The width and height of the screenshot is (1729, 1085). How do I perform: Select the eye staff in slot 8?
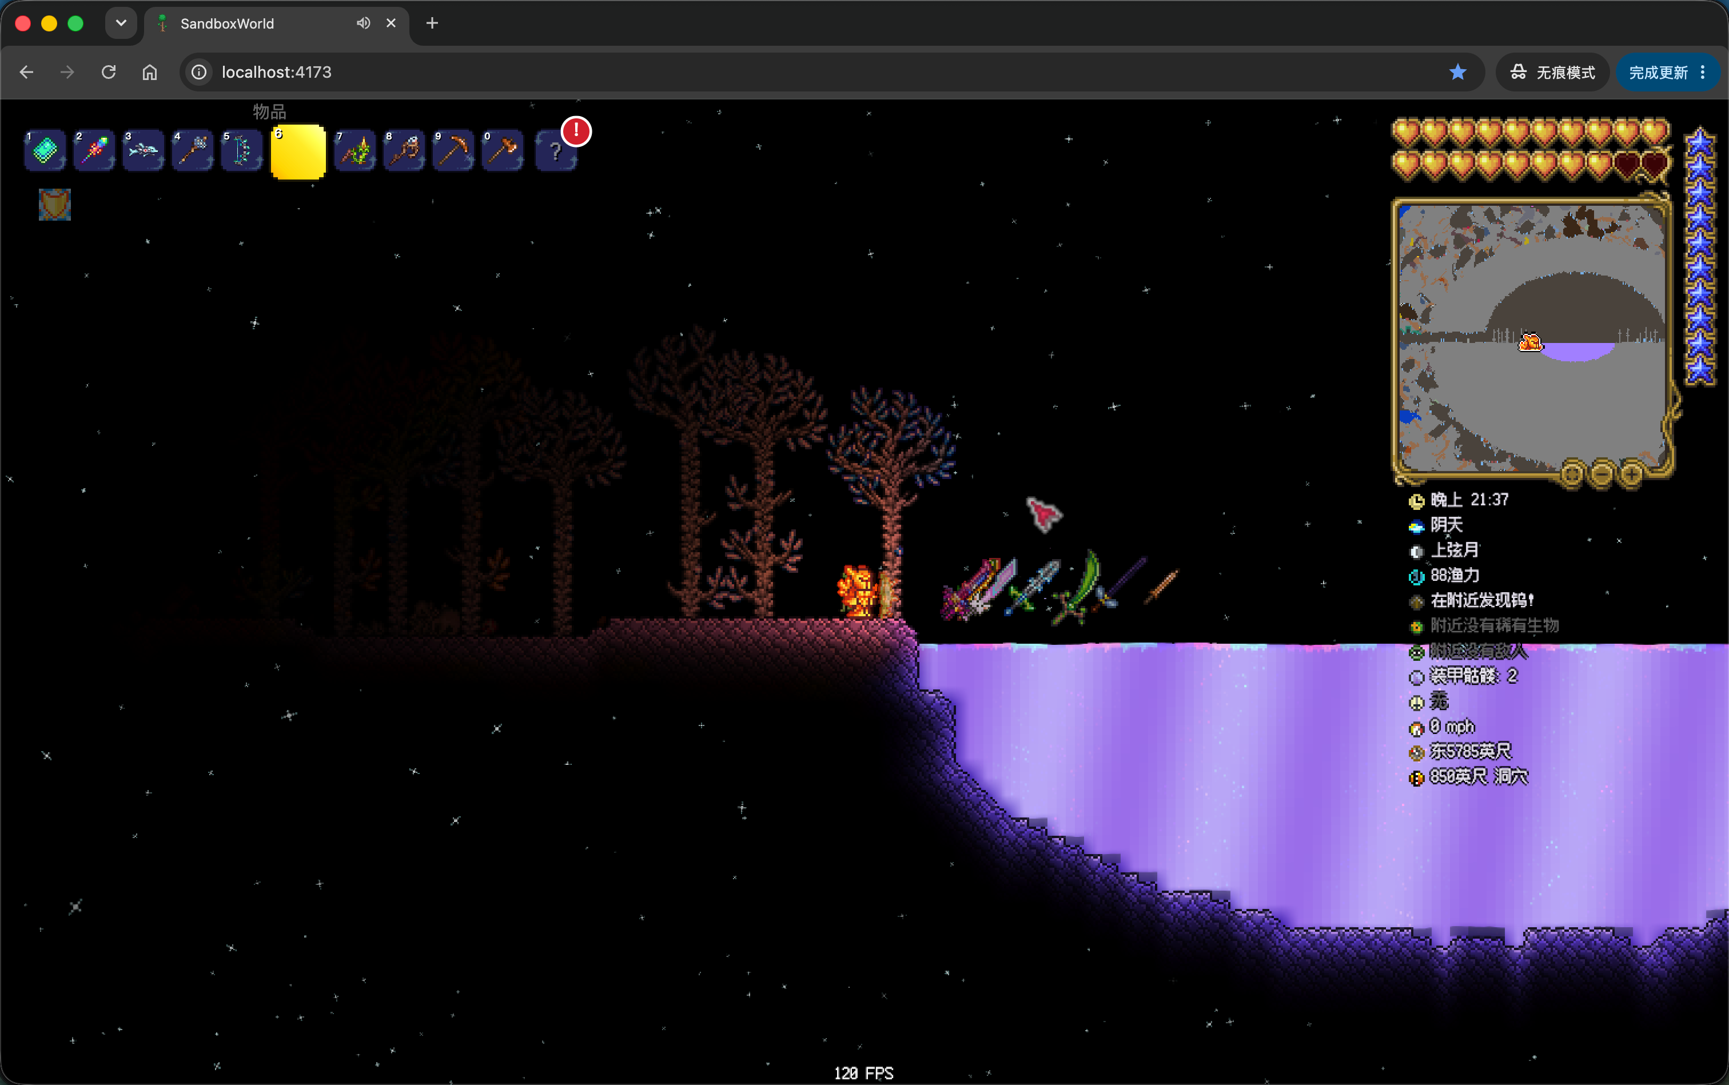(404, 151)
